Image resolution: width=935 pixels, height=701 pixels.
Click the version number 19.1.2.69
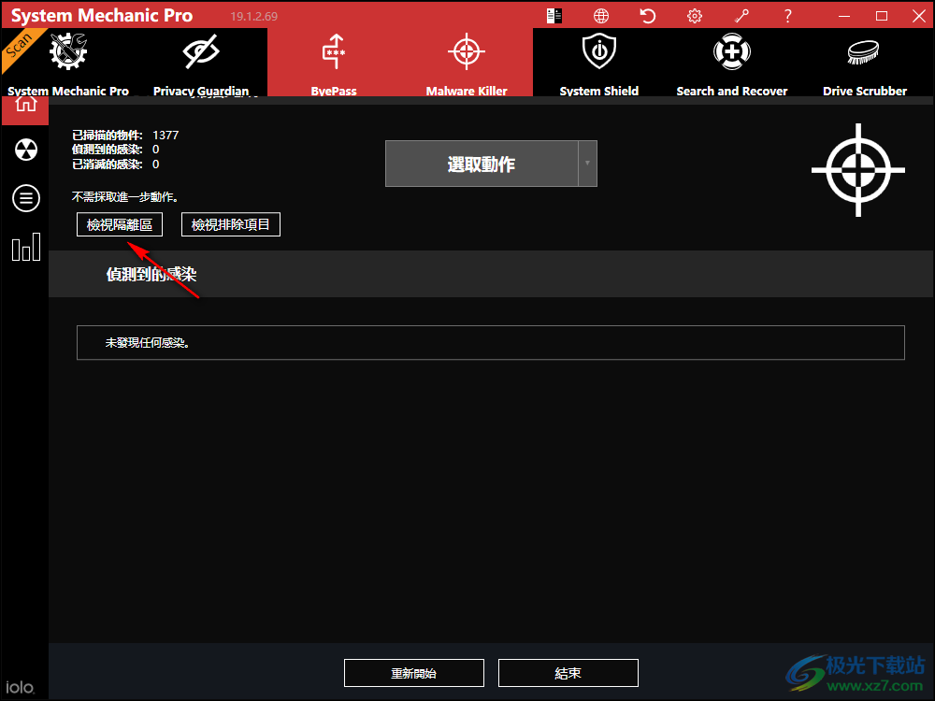[254, 17]
